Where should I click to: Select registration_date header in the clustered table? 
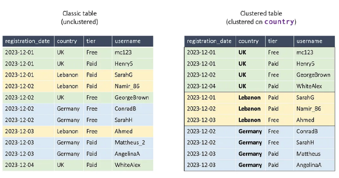coord(209,41)
